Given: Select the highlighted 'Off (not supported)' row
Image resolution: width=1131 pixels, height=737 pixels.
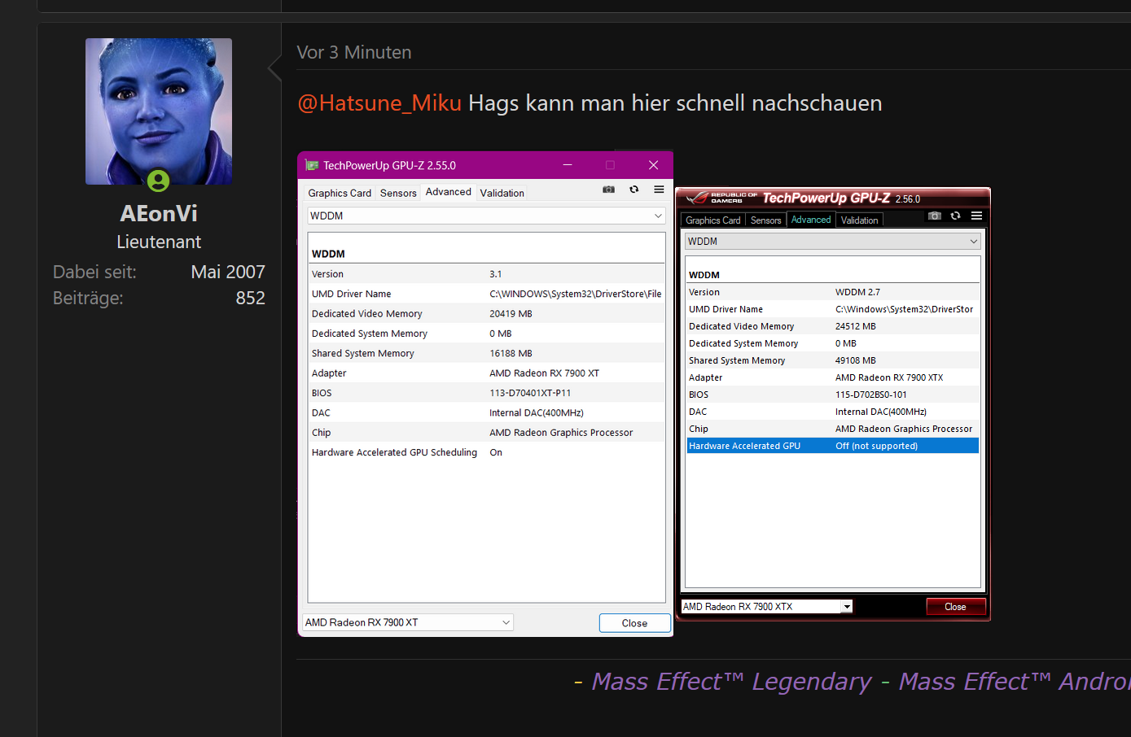Looking at the screenshot, I should (x=832, y=446).
